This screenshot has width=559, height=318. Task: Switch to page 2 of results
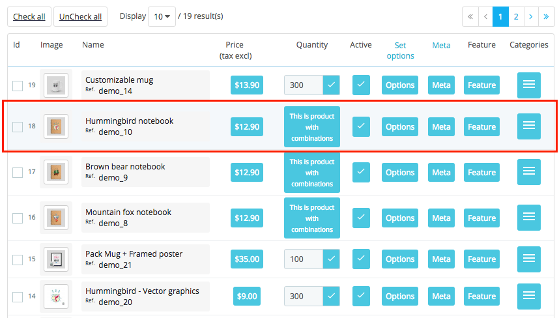516,16
